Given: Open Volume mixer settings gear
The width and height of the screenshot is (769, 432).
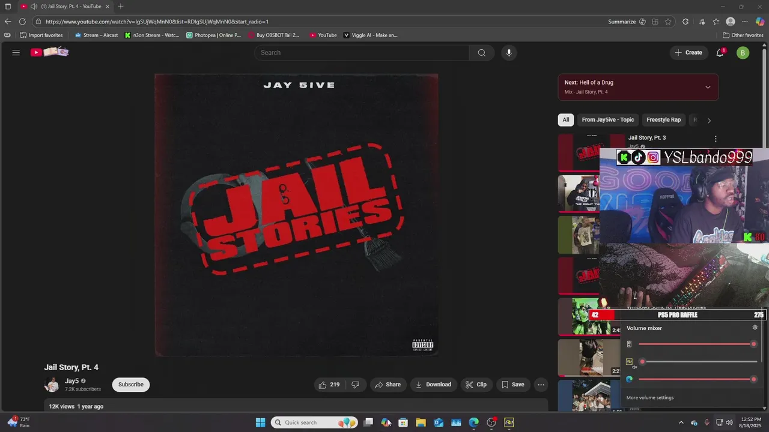Looking at the screenshot, I should (755, 328).
